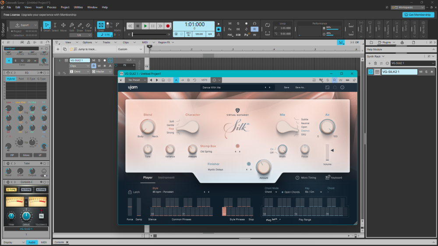
Task: Click the duplicate track icon
Action: 65,49
